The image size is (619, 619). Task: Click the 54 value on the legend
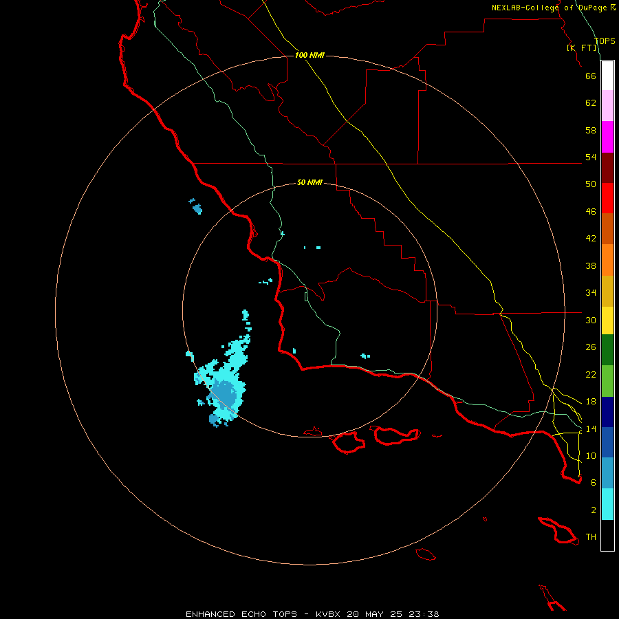click(591, 157)
